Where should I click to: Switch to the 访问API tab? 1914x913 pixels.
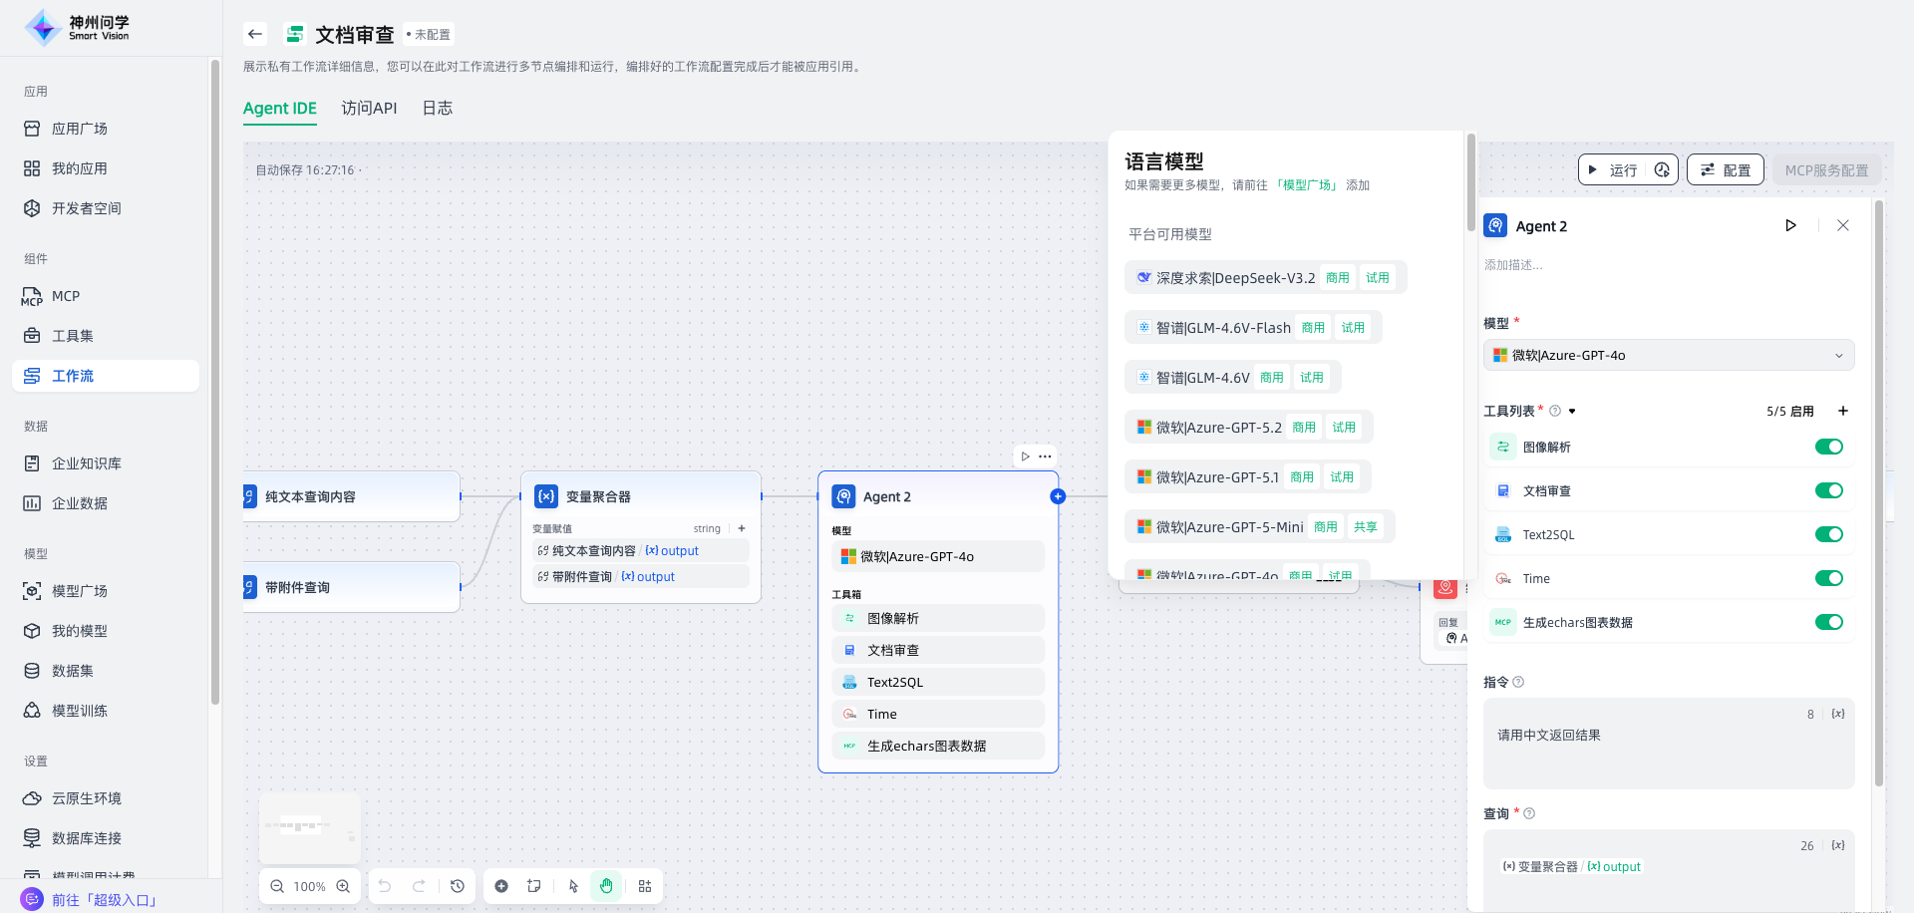(x=369, y=108)
